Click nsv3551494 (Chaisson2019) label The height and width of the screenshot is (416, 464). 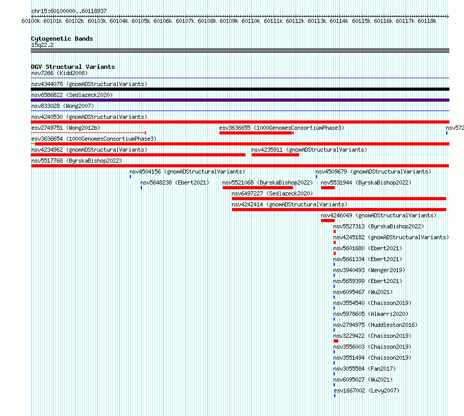373,358
